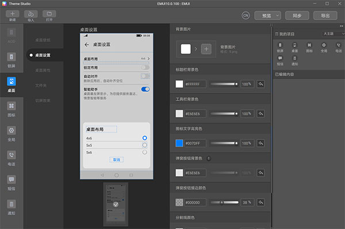Open the 大主题 theme dropdown
Image resolution: width=345 pixels, height=229 pixels.
[333, 34]
